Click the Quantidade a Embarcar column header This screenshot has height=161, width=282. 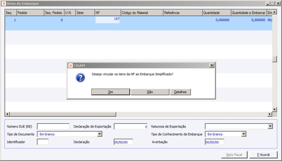tap(249, 13)
